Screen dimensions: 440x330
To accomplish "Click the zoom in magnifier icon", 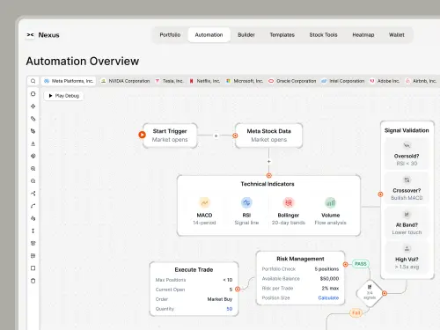I will pos(33,169).
